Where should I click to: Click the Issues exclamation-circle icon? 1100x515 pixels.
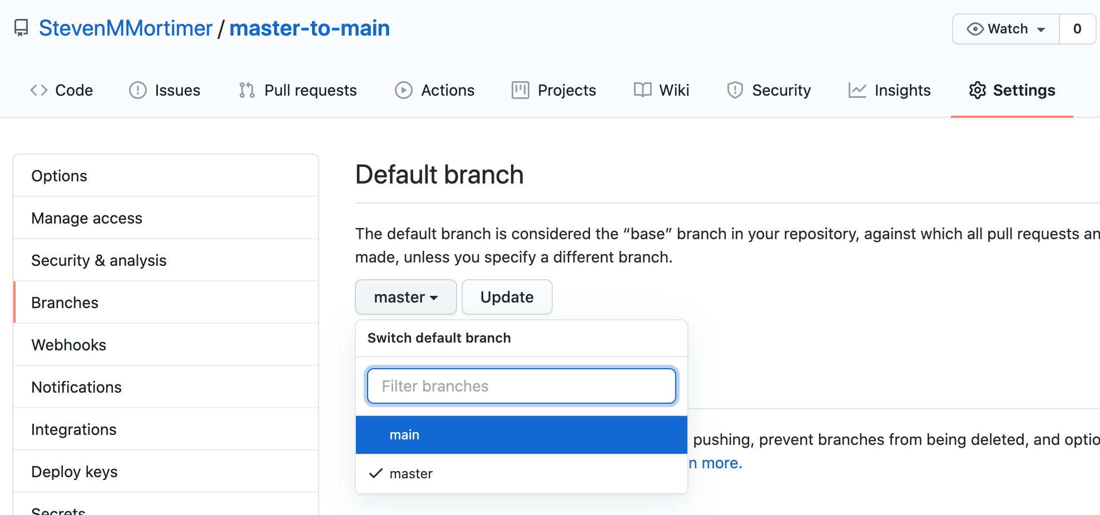[x=137, y=90]
